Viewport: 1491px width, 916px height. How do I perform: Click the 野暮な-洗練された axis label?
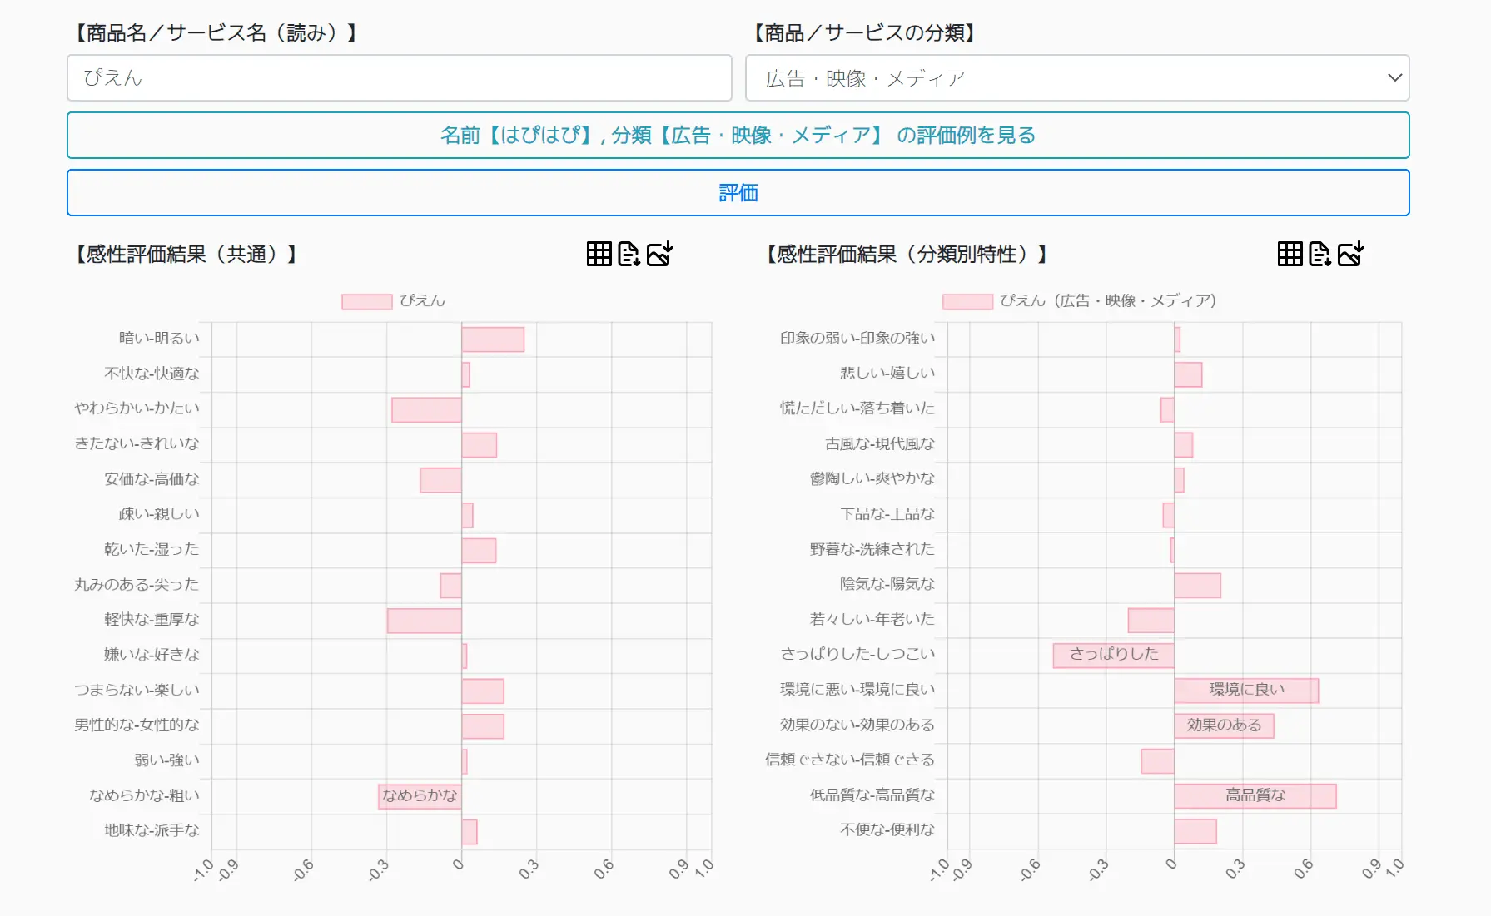(x=872, y=549)
